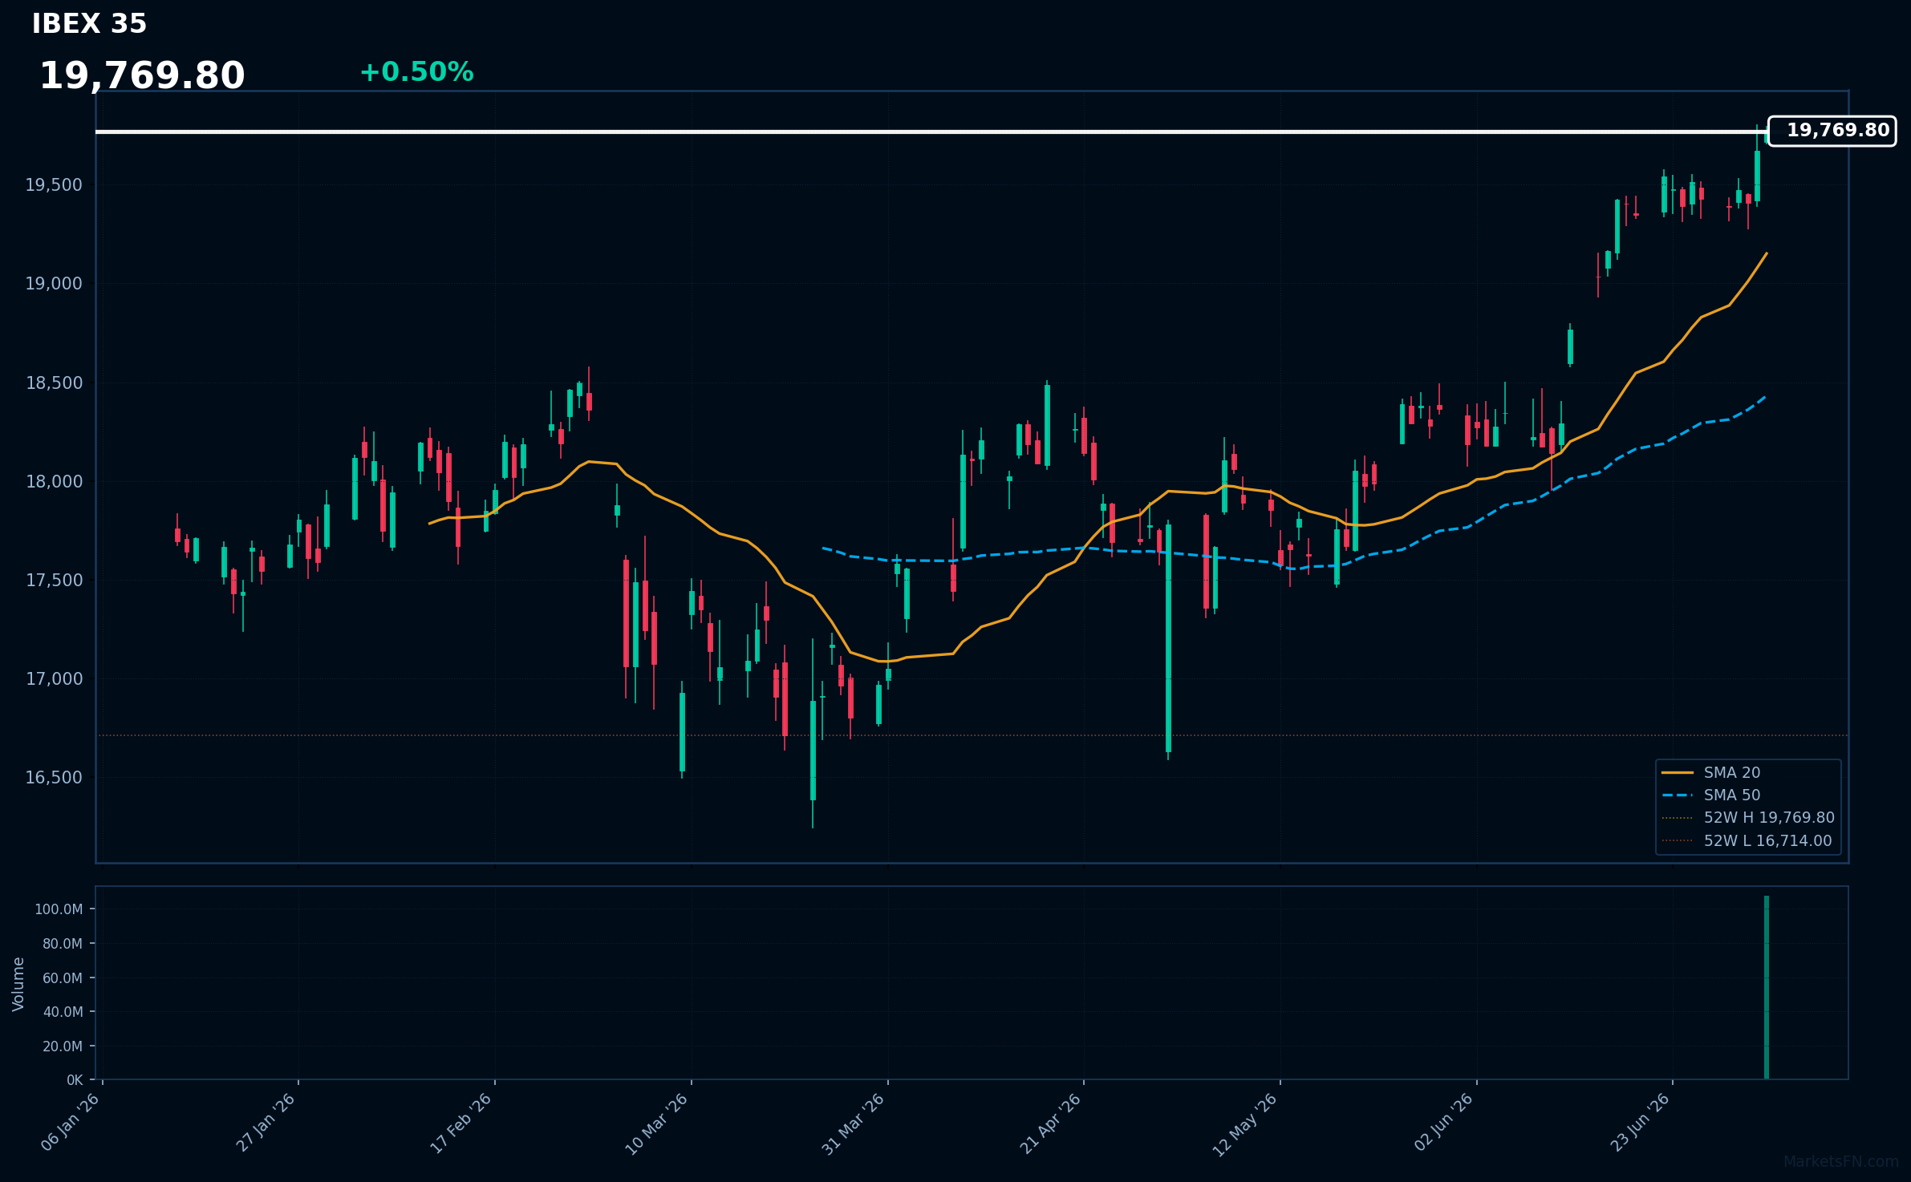Click the 20.0M volume axis label
This screenshot has height=1182, width=1911.
[63, 1046]
